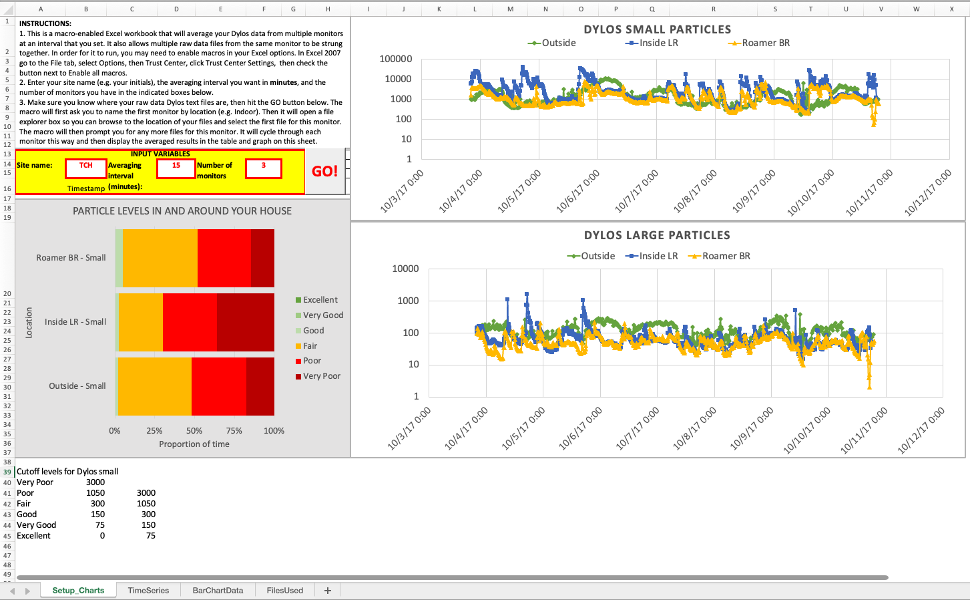Screen dimensions: 970x600
Task: Select the DYLOS LARGE PARTICLES chart title
Action: (657, 235)
